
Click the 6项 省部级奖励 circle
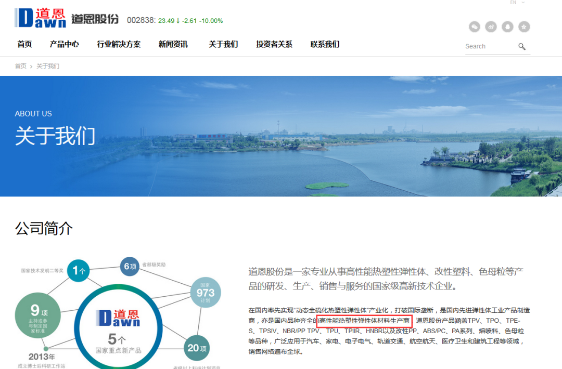tap(130, 266)
